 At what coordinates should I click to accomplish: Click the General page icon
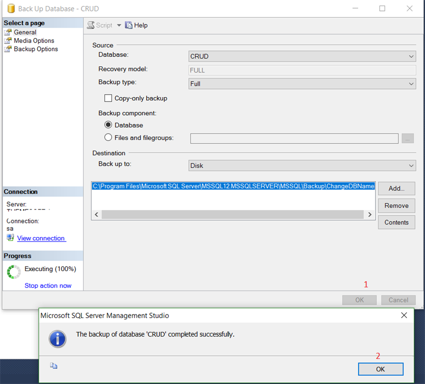8,32
